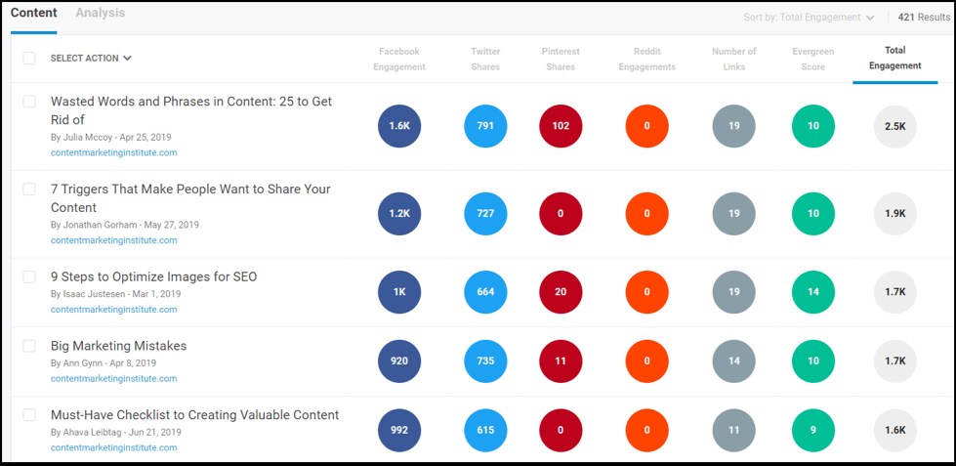The image size is (956, 466).
Task: Click the 992 Facebook engagement circle
Action: click(399, 430)
